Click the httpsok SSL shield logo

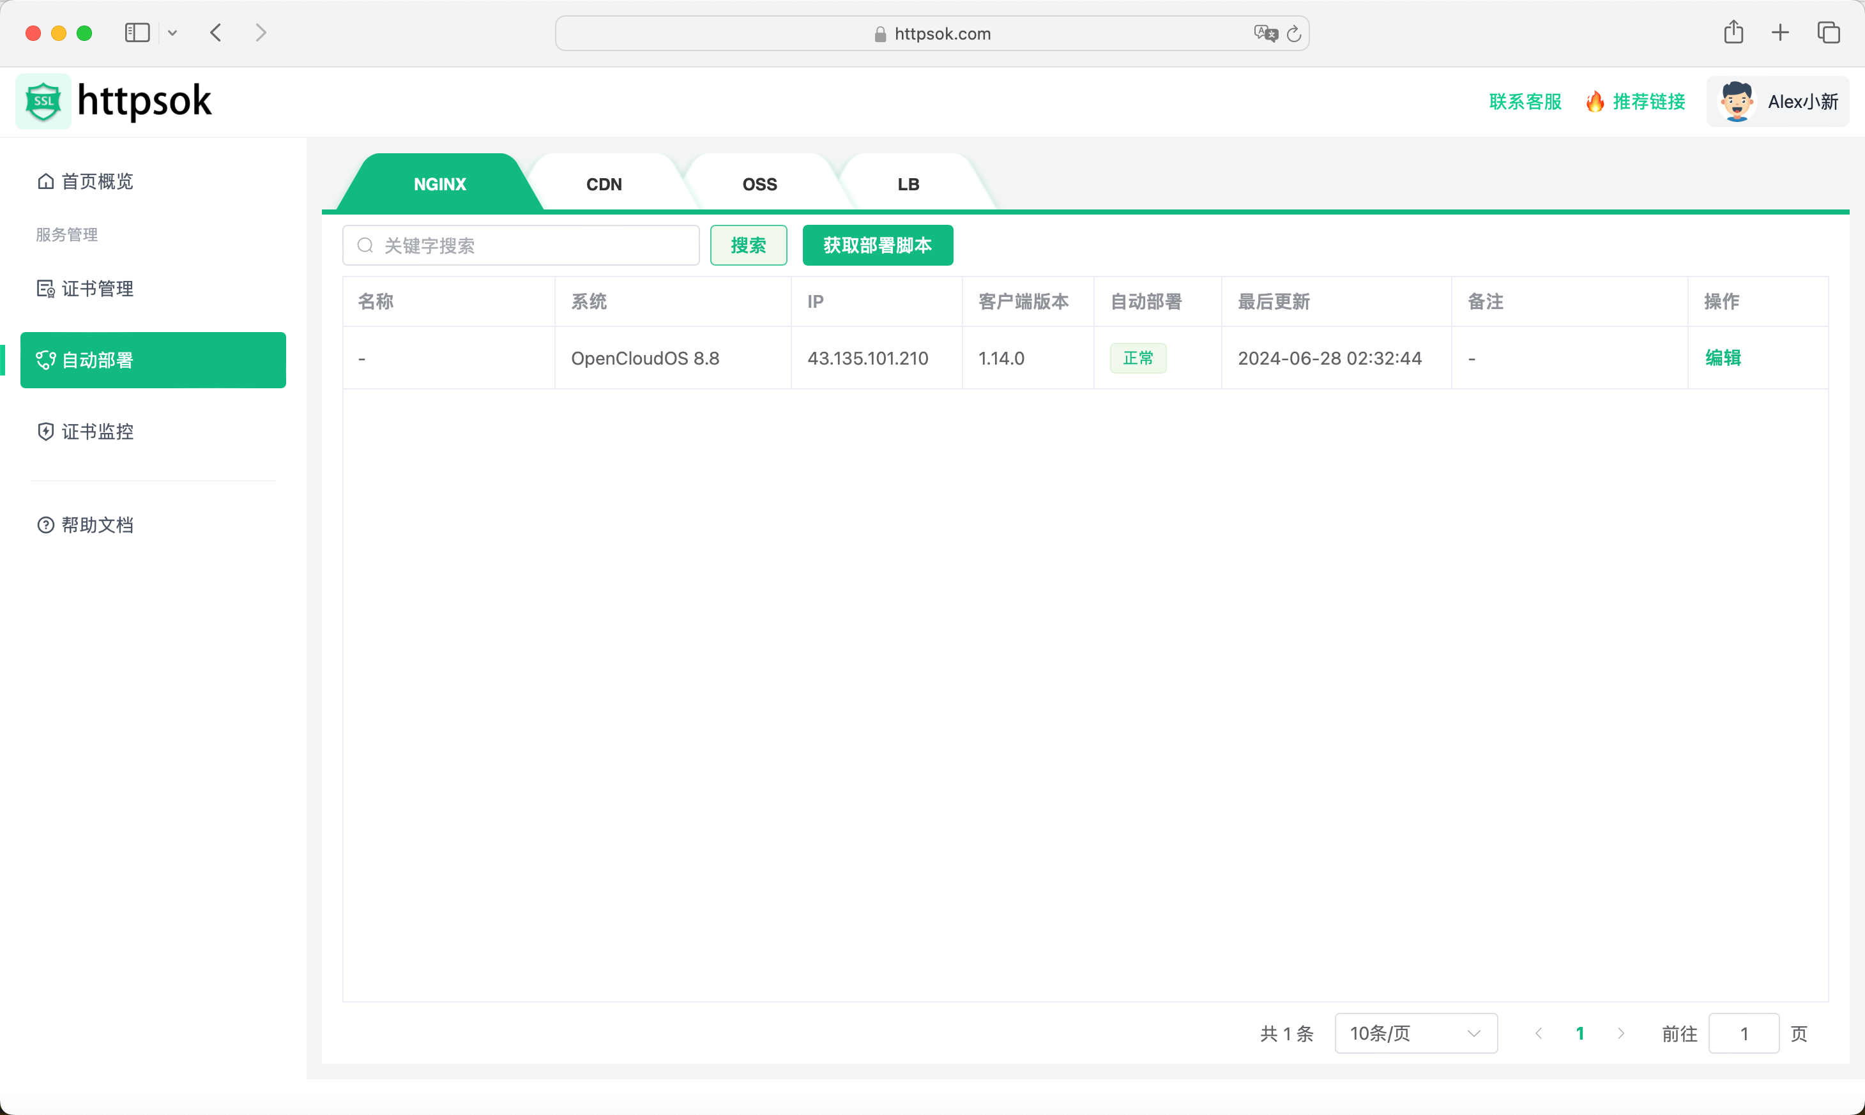[43, 101]
